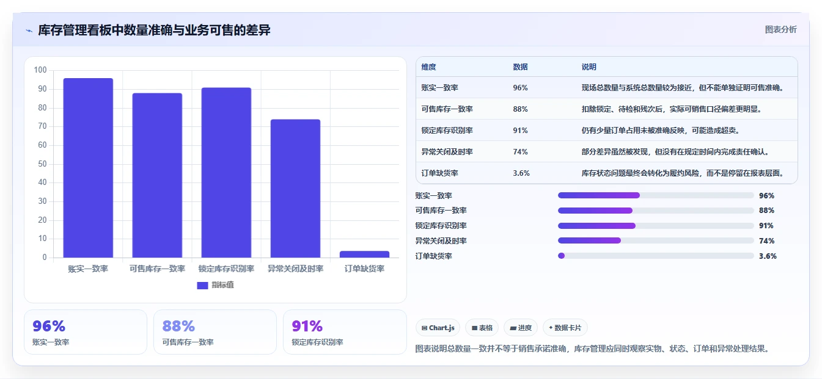822x379 pixels.
Task: Click the 74% table data cell
Action: (x=521, y=152)
